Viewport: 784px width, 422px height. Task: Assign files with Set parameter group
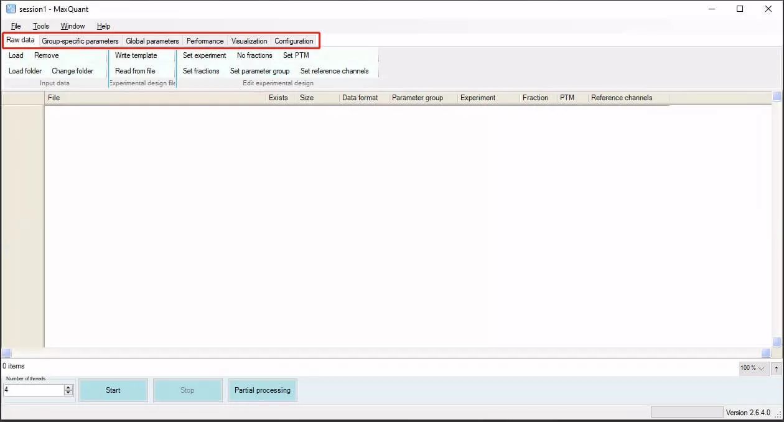pos(259,71)
